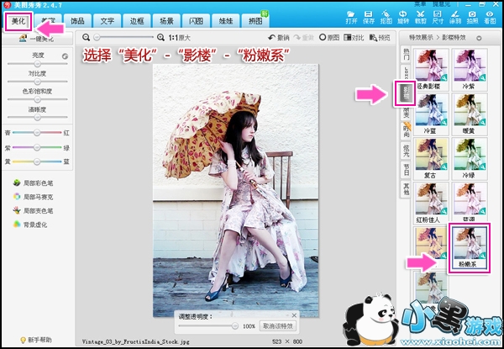
Task: Switch to the 文字 tab
Action: pyautogui.click(x=107, y=21)
